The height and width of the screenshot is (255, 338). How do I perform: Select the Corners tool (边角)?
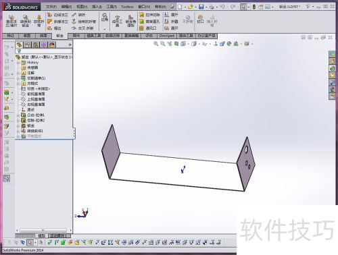[x=104, y=17]
